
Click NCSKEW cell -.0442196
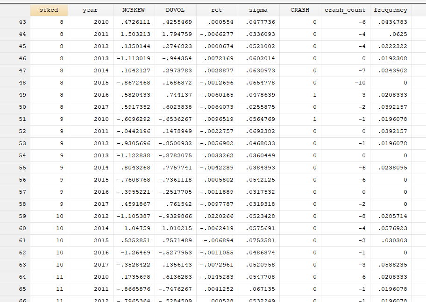click(x=134, y=131)
